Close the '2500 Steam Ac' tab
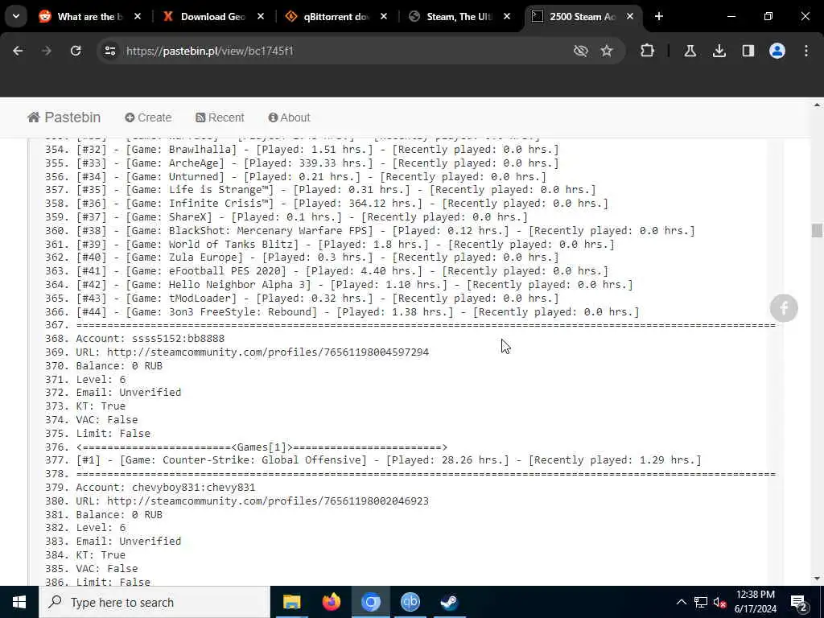This screenshot has width=824, height=618. coord(629,16)
